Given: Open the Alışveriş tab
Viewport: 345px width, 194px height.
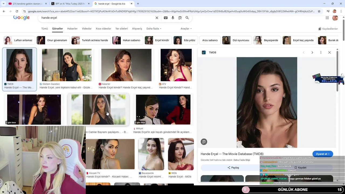Looking at the screenshot, I should click(137, 29).
